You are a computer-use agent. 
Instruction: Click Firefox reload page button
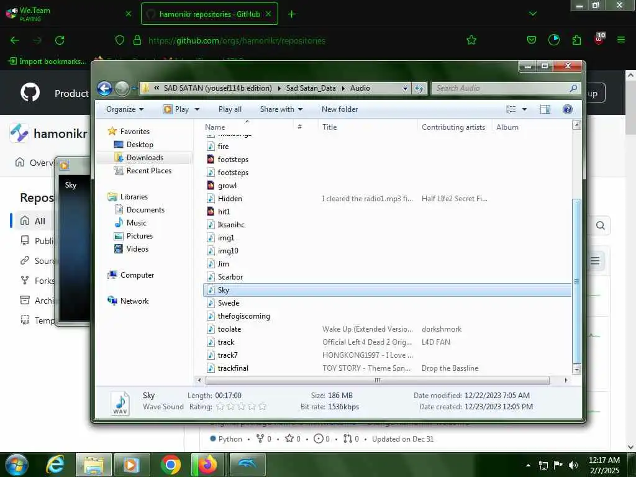tap(60, 40)
